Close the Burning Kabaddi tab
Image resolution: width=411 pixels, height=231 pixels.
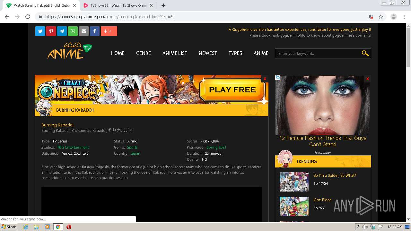tap(74, 5)
